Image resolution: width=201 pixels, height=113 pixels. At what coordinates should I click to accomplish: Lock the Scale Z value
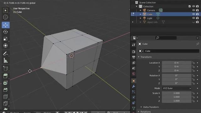click(x=193, y=101)
